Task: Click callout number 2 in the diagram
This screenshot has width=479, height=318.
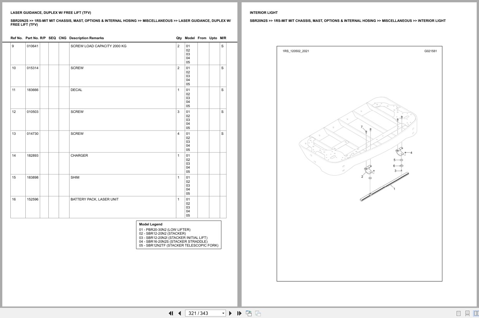Action: (362, 177)
